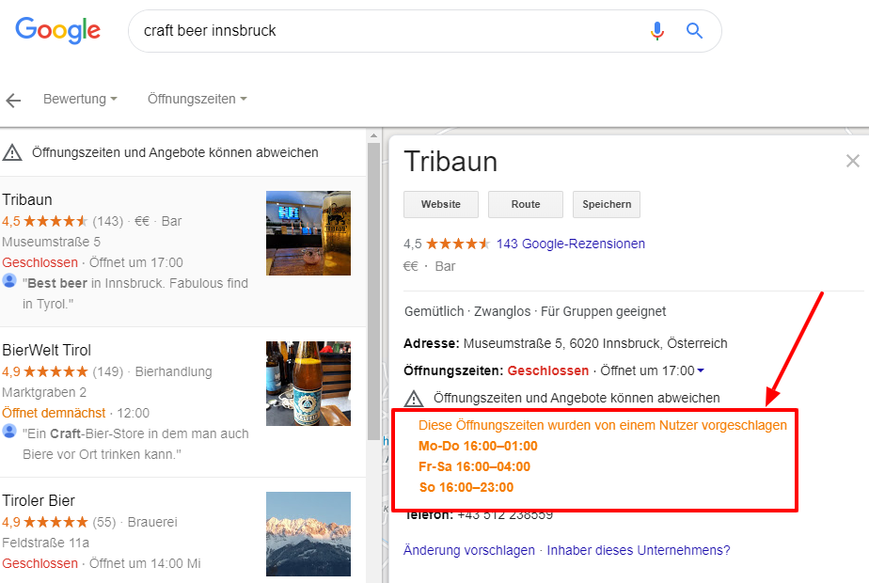
Task: Click 'Marktgraben 2' address text
Action: coord(44,392)
